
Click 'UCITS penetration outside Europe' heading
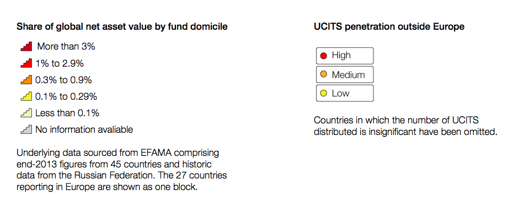click(x=389, y=26)
